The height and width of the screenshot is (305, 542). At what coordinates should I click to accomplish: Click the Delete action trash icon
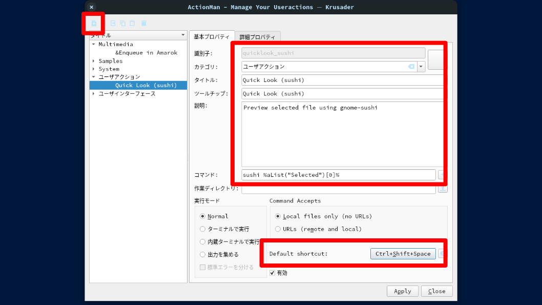coord(144,23)
